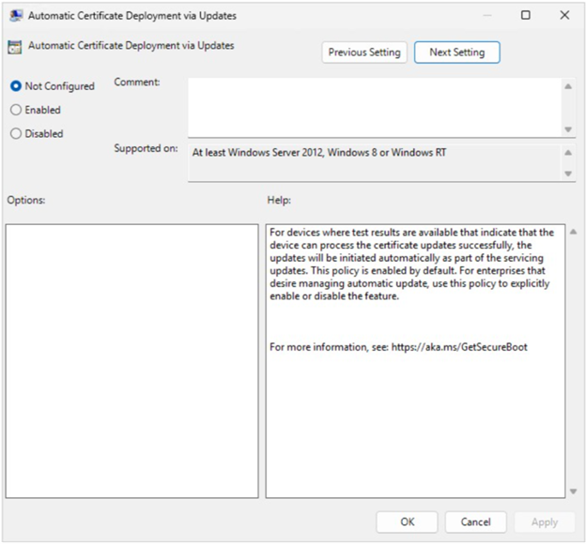The height and width of the screenshot is (544, 586).
Task: Click the Apply button
Action: pyautogui.click(x=544, y=521)
